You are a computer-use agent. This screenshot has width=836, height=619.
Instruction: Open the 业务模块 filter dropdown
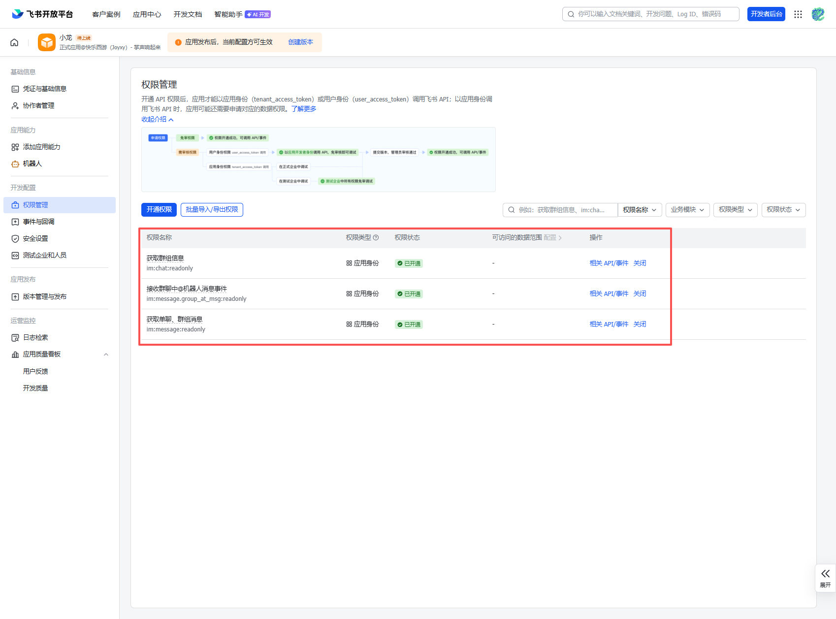click(687, 210)
